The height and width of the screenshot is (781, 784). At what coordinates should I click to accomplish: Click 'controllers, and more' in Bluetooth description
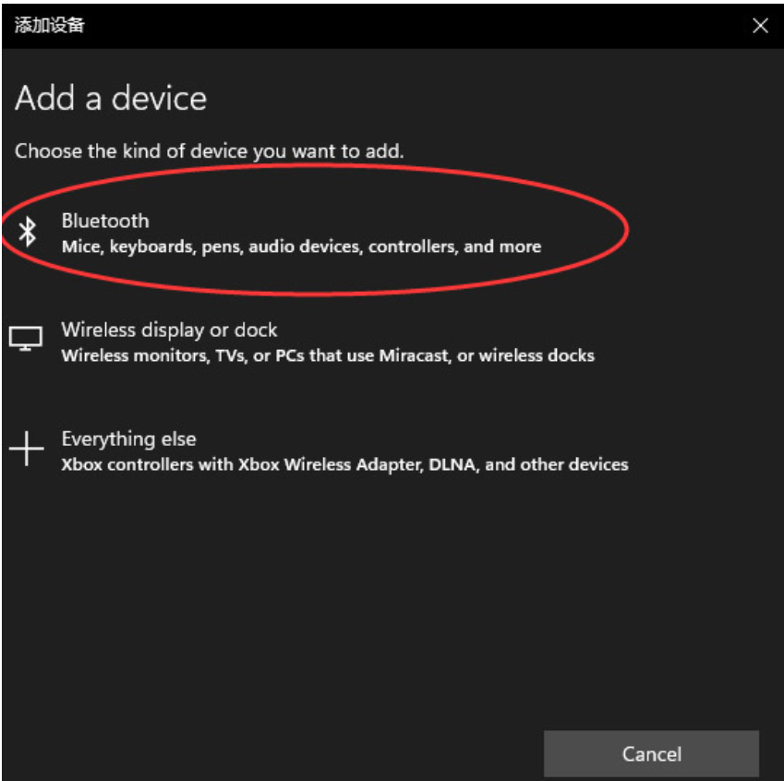[454, 246]
